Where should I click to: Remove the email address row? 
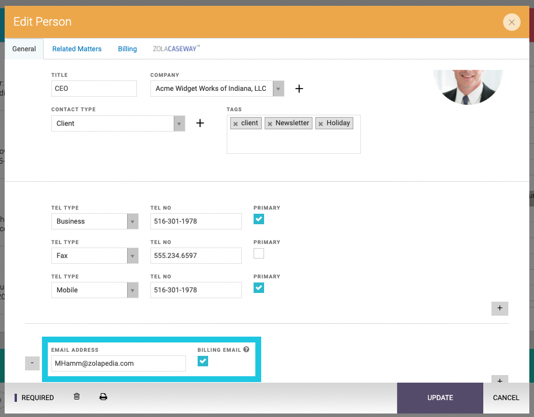point(32,363)
